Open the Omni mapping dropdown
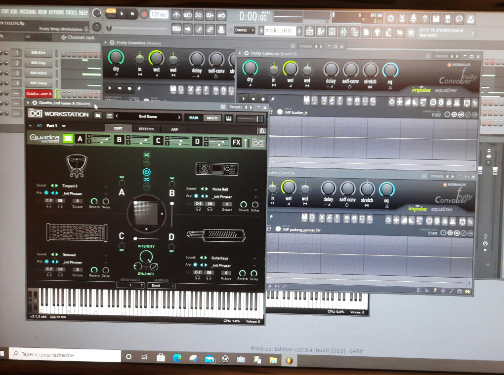 [x=162, y=285]
